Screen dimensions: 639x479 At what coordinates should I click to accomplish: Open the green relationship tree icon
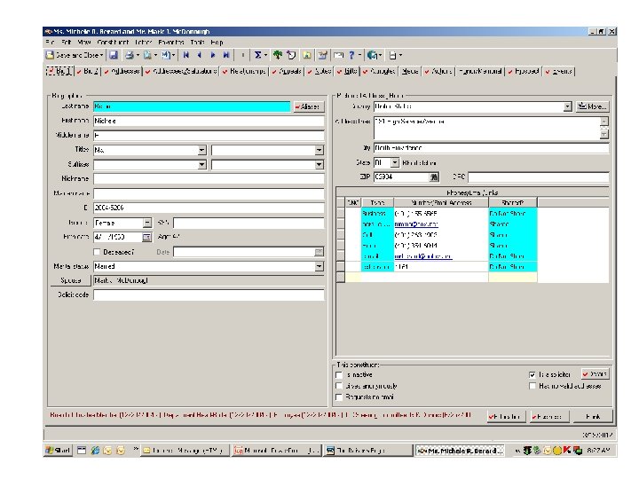(x=278, y=55)
